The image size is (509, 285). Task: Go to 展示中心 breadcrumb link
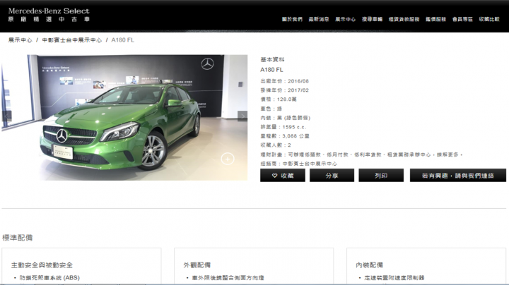20,40
